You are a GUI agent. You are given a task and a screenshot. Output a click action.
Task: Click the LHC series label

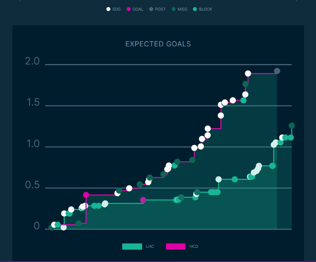point(150,247)
